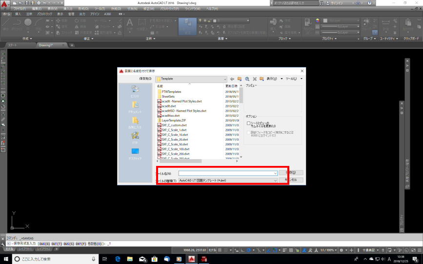Screen dimensions: 423x264
Task: Open the 編集(E) menu
Action: pyautogui.click(x=37, y=9)
